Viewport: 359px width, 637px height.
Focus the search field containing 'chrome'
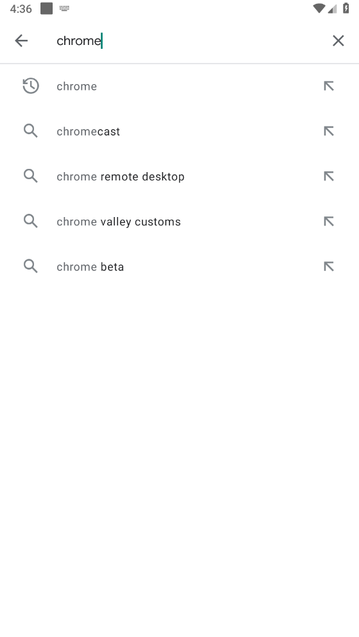(187, 40)
